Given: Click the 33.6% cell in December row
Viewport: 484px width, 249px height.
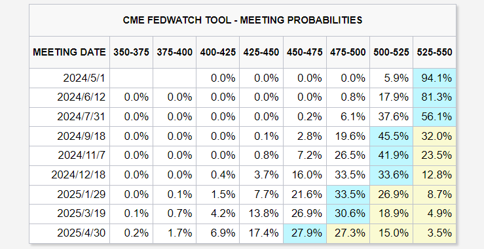Looking at the screenshot, I should click(391, 175).
